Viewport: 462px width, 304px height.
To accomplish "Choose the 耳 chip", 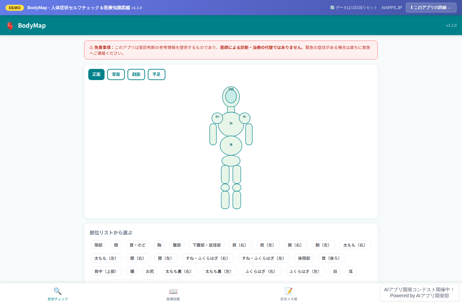I will [351, 271].
